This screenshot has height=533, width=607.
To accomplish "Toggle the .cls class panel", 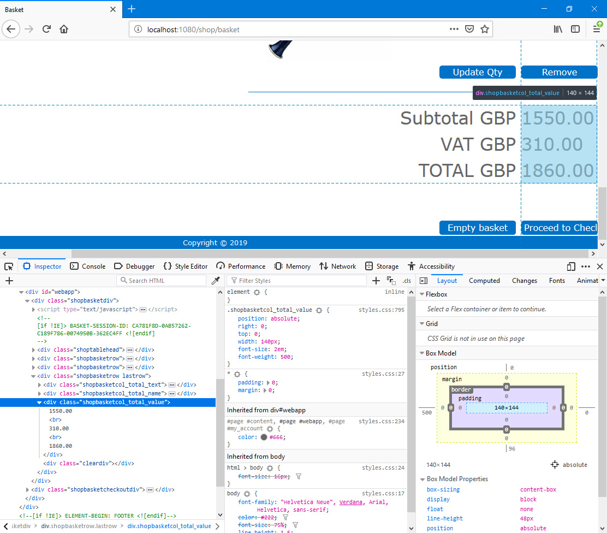I will pyautogui.click(x=407, y=281).
